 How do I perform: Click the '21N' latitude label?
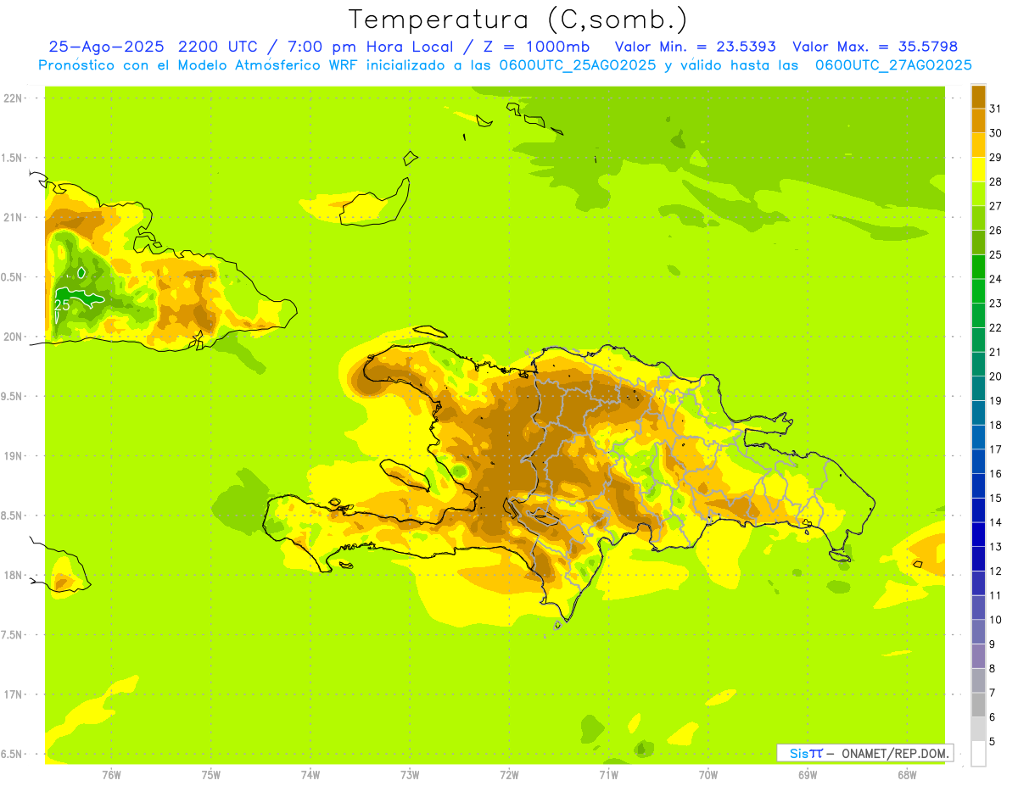13,217
